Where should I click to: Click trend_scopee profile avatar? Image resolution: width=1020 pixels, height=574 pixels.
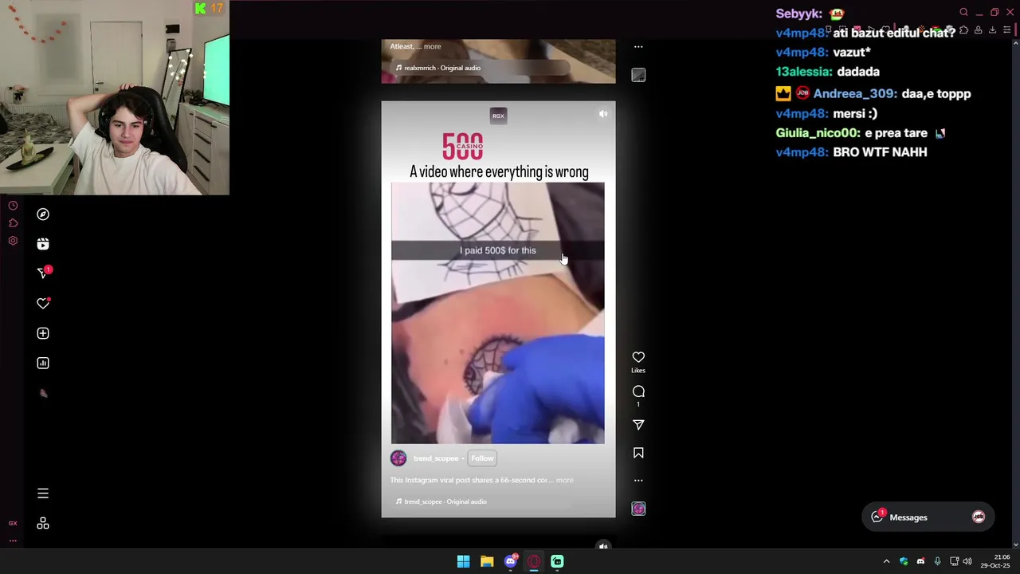[x=398, y=458]
